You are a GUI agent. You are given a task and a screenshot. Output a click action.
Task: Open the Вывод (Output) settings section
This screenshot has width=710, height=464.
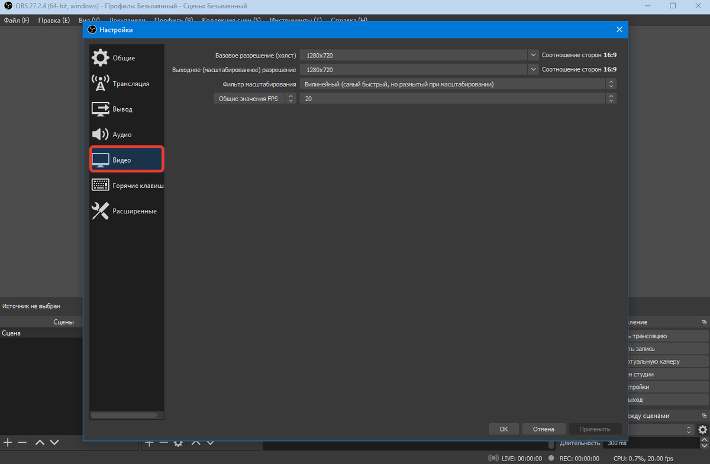pyautogui.click(x=127, y=109)
